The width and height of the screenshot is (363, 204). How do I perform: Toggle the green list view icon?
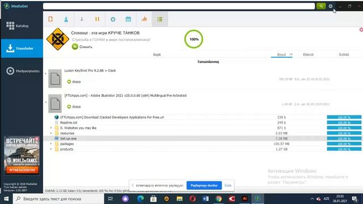coord(160,19)
